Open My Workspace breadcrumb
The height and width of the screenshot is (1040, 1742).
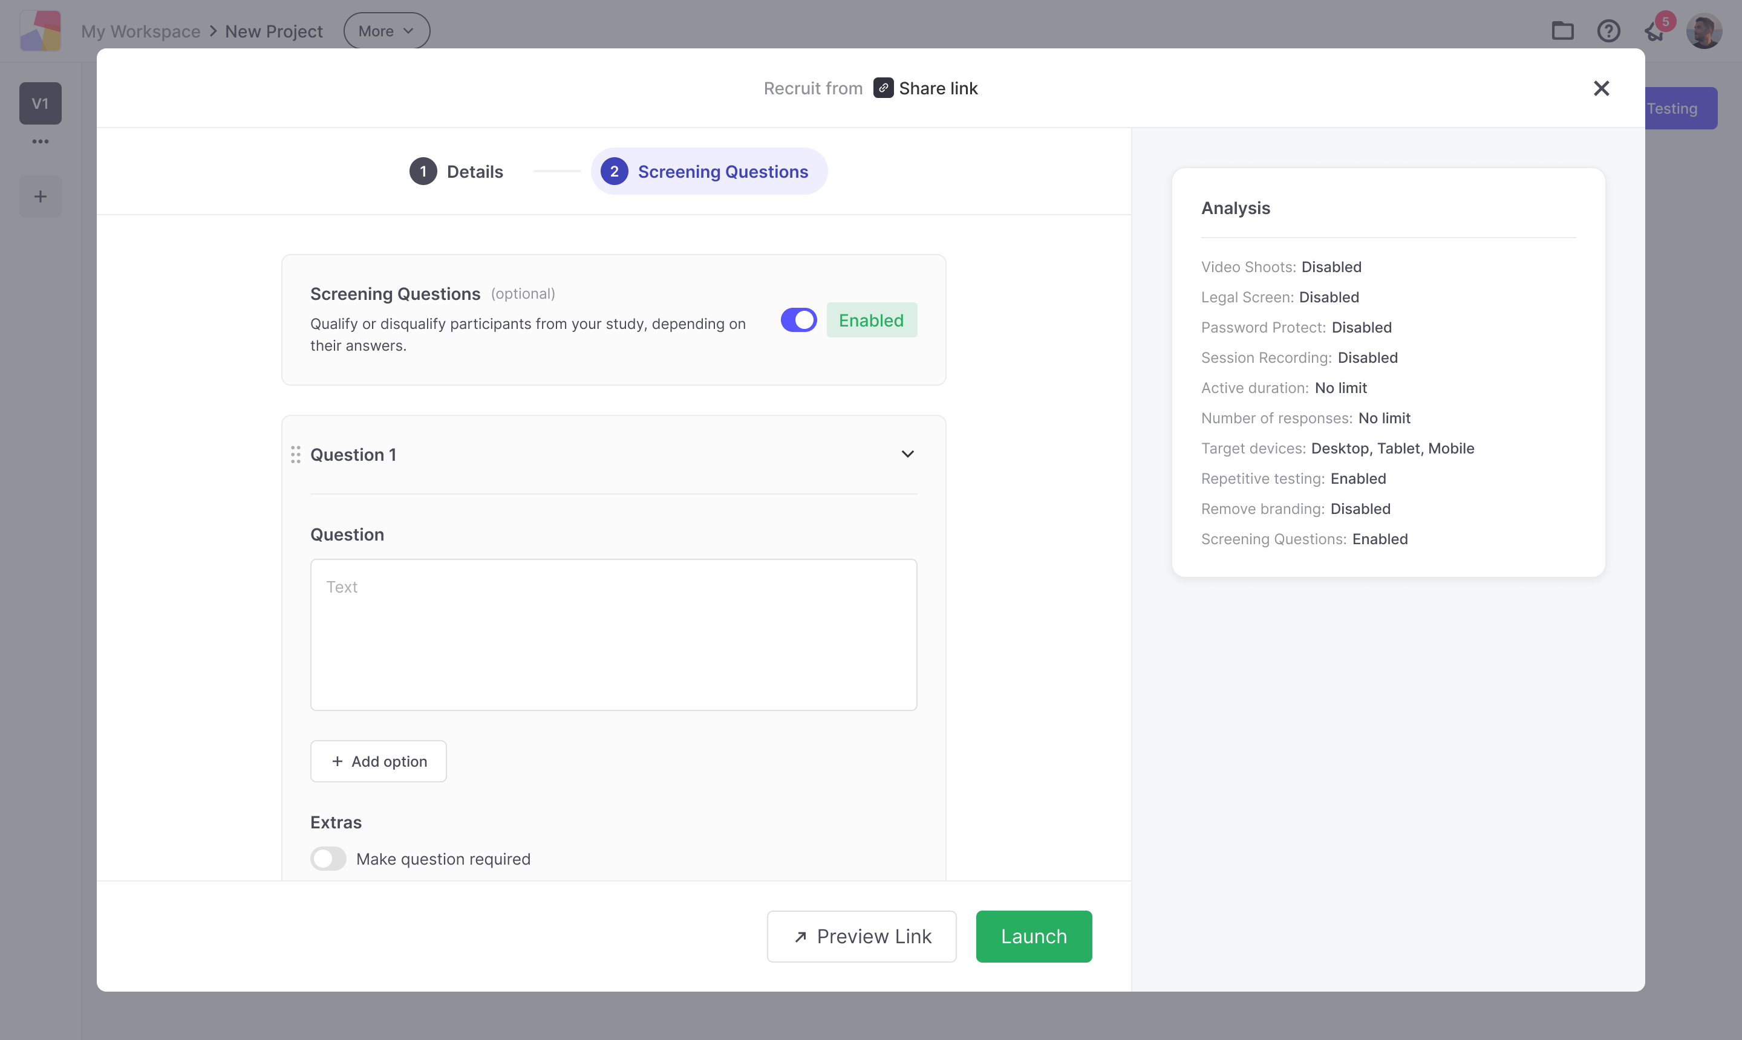pyautogui.click(x=141, y=31)
